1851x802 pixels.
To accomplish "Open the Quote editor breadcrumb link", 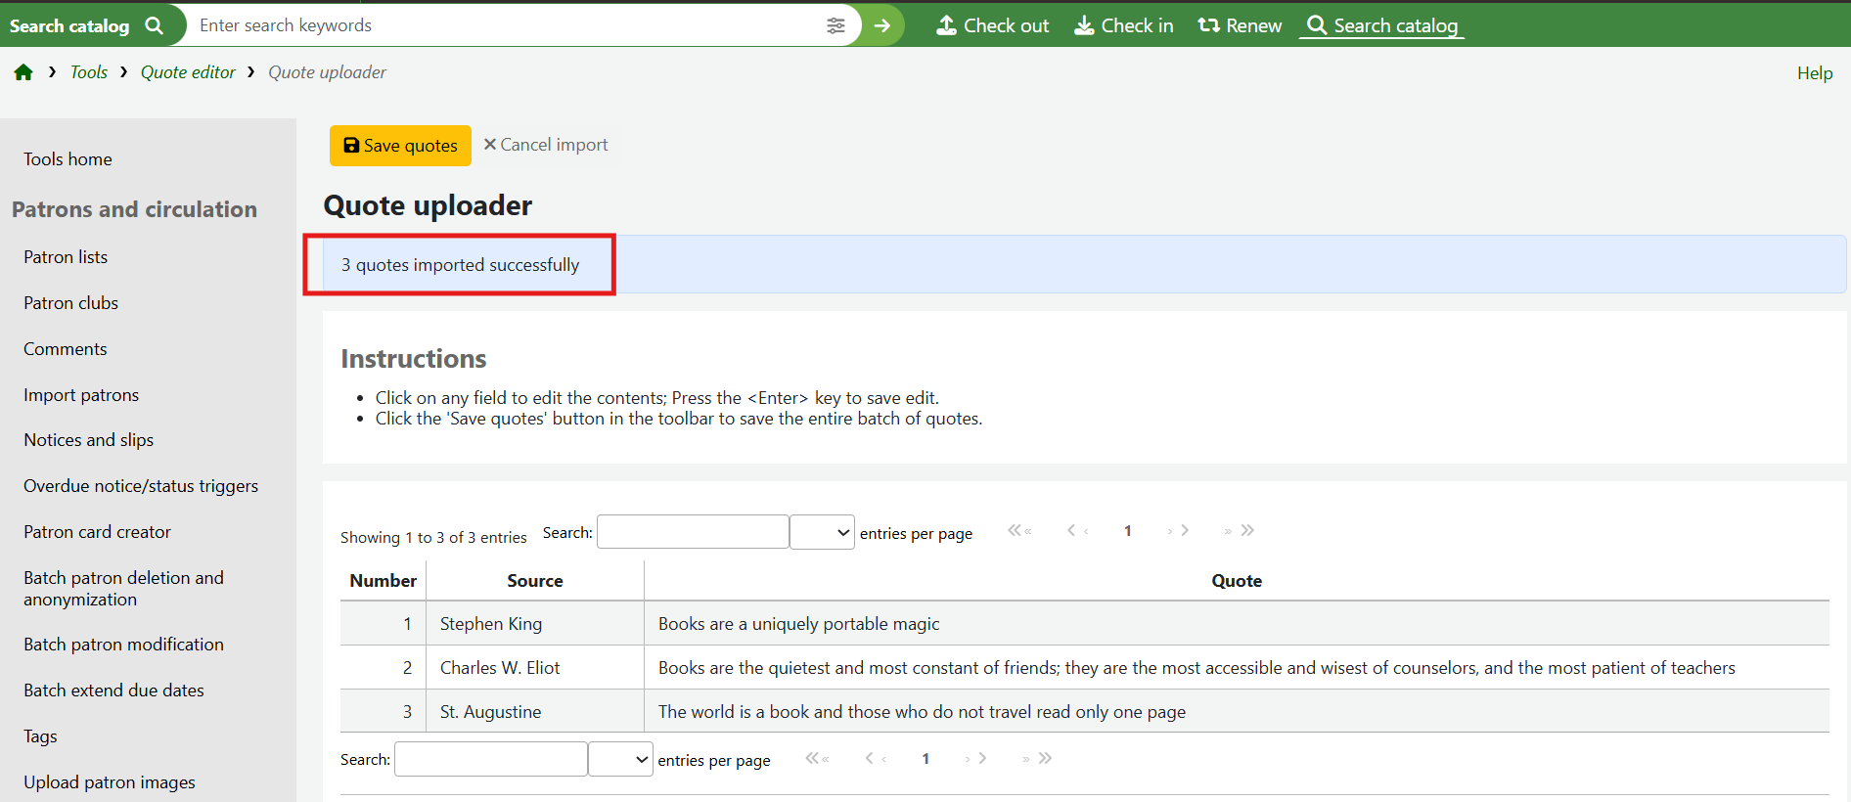I will [188, 72].
